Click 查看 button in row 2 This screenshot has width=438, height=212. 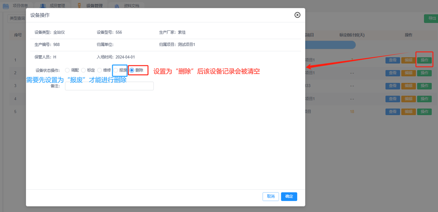(x=392, y=73)
